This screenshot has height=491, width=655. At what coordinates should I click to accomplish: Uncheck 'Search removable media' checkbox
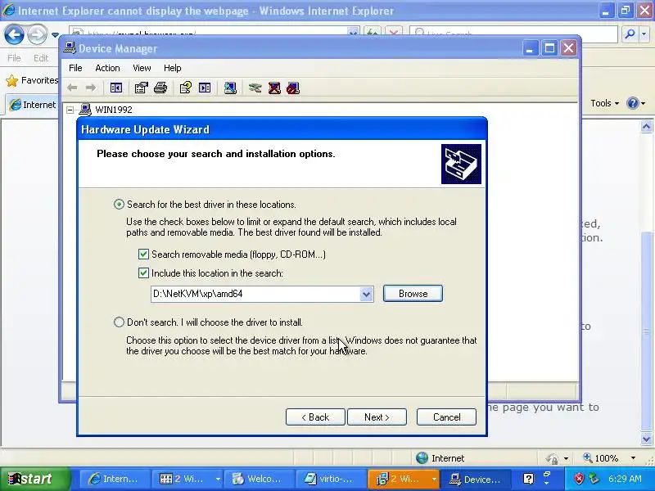point(143,254)
